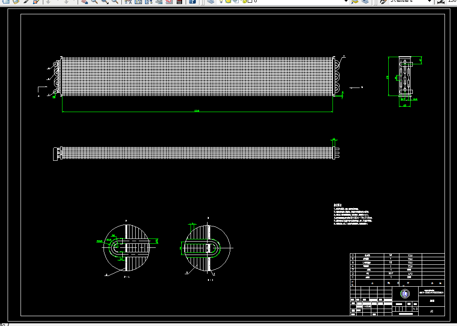The width and height of the screenshot is (457, 326).
Task: Click the Undo arrow button
Action: coord(48,1)
